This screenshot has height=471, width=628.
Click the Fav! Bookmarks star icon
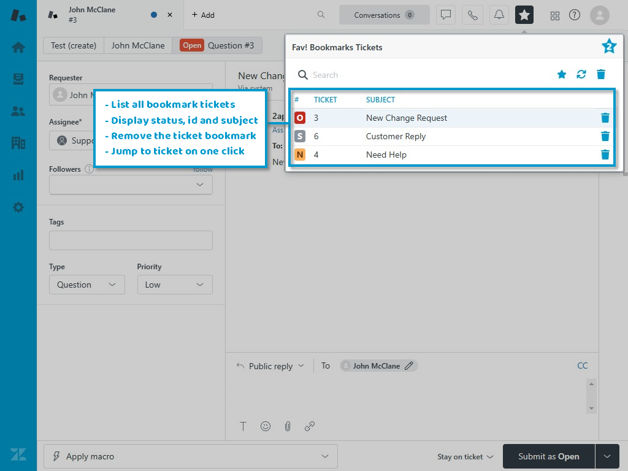524,15
